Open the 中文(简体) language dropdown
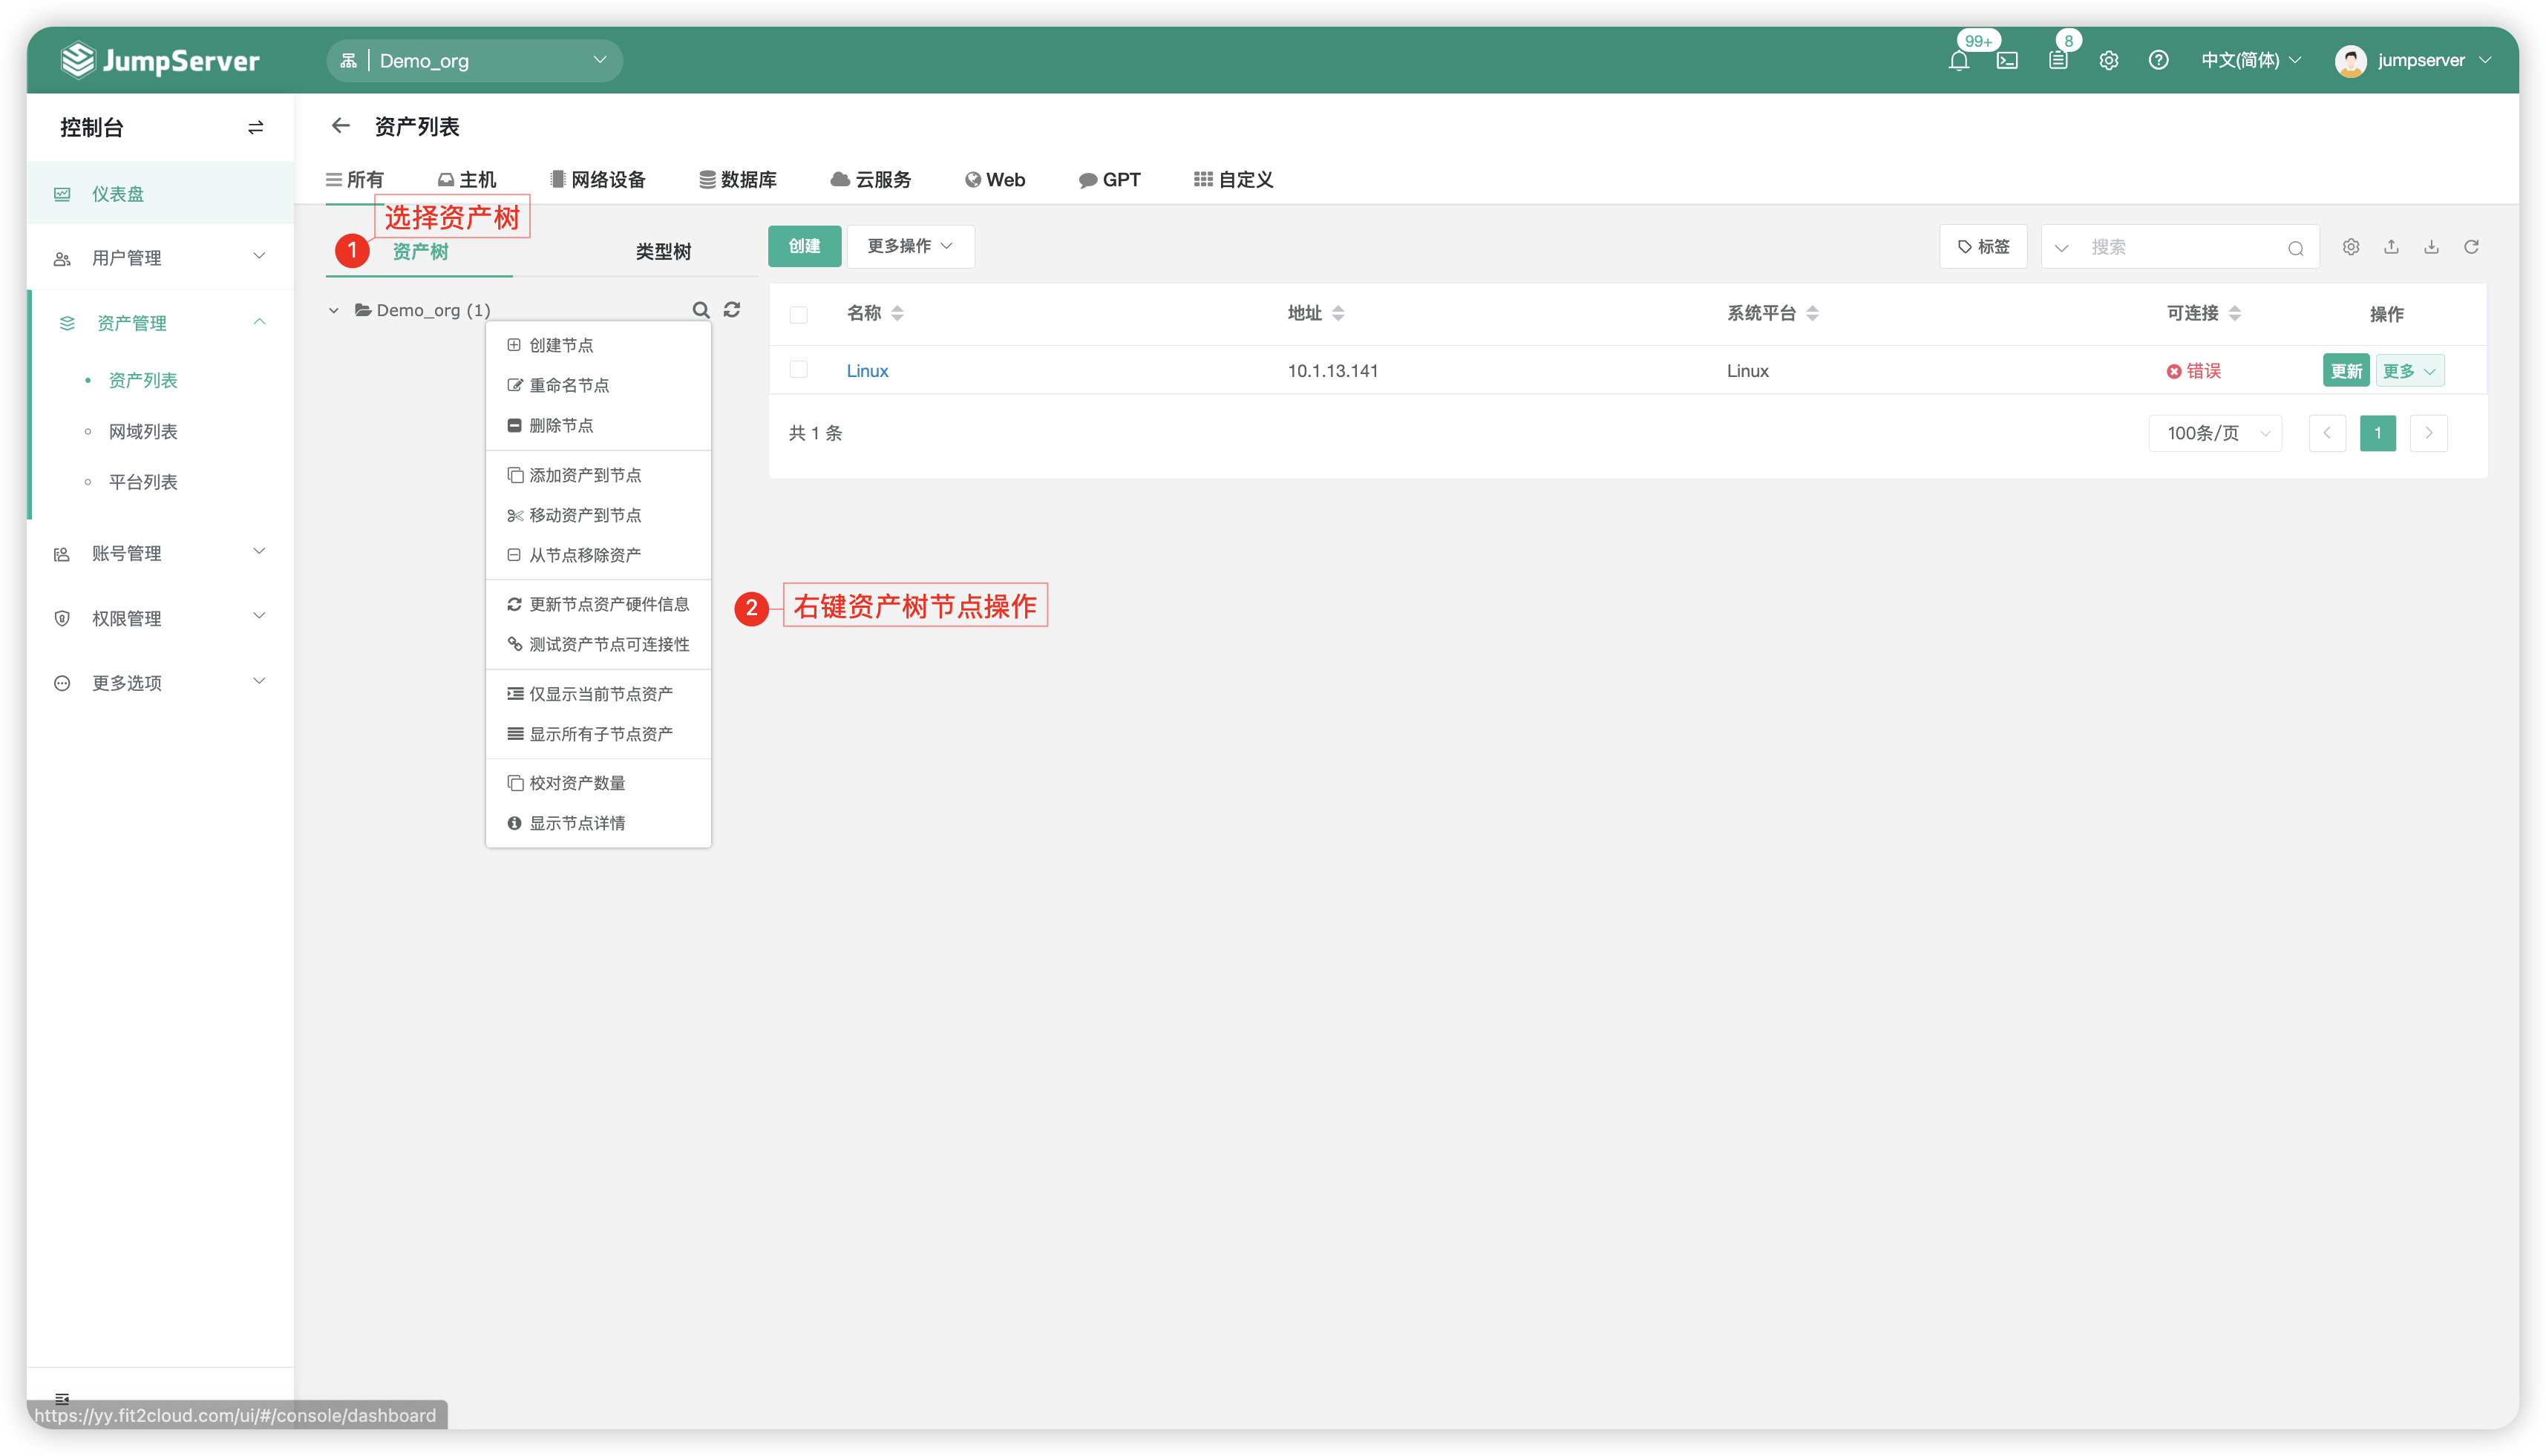This screenshot has width=2546, height=1456. point(2251,60)
